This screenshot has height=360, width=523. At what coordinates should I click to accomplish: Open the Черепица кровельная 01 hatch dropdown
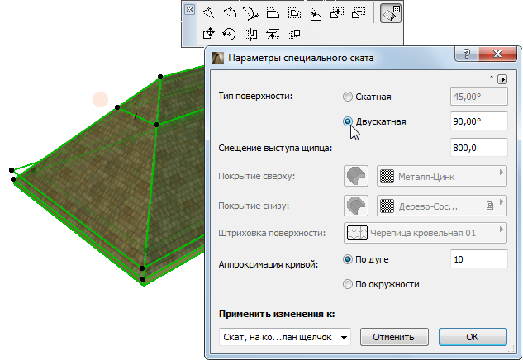click(x=426, y=233)
